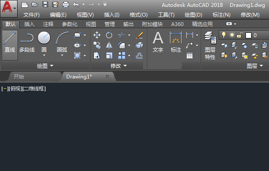Open the Undo history dropdown arrow
Viewport: 269px width, 171px height.
[84, 4]
